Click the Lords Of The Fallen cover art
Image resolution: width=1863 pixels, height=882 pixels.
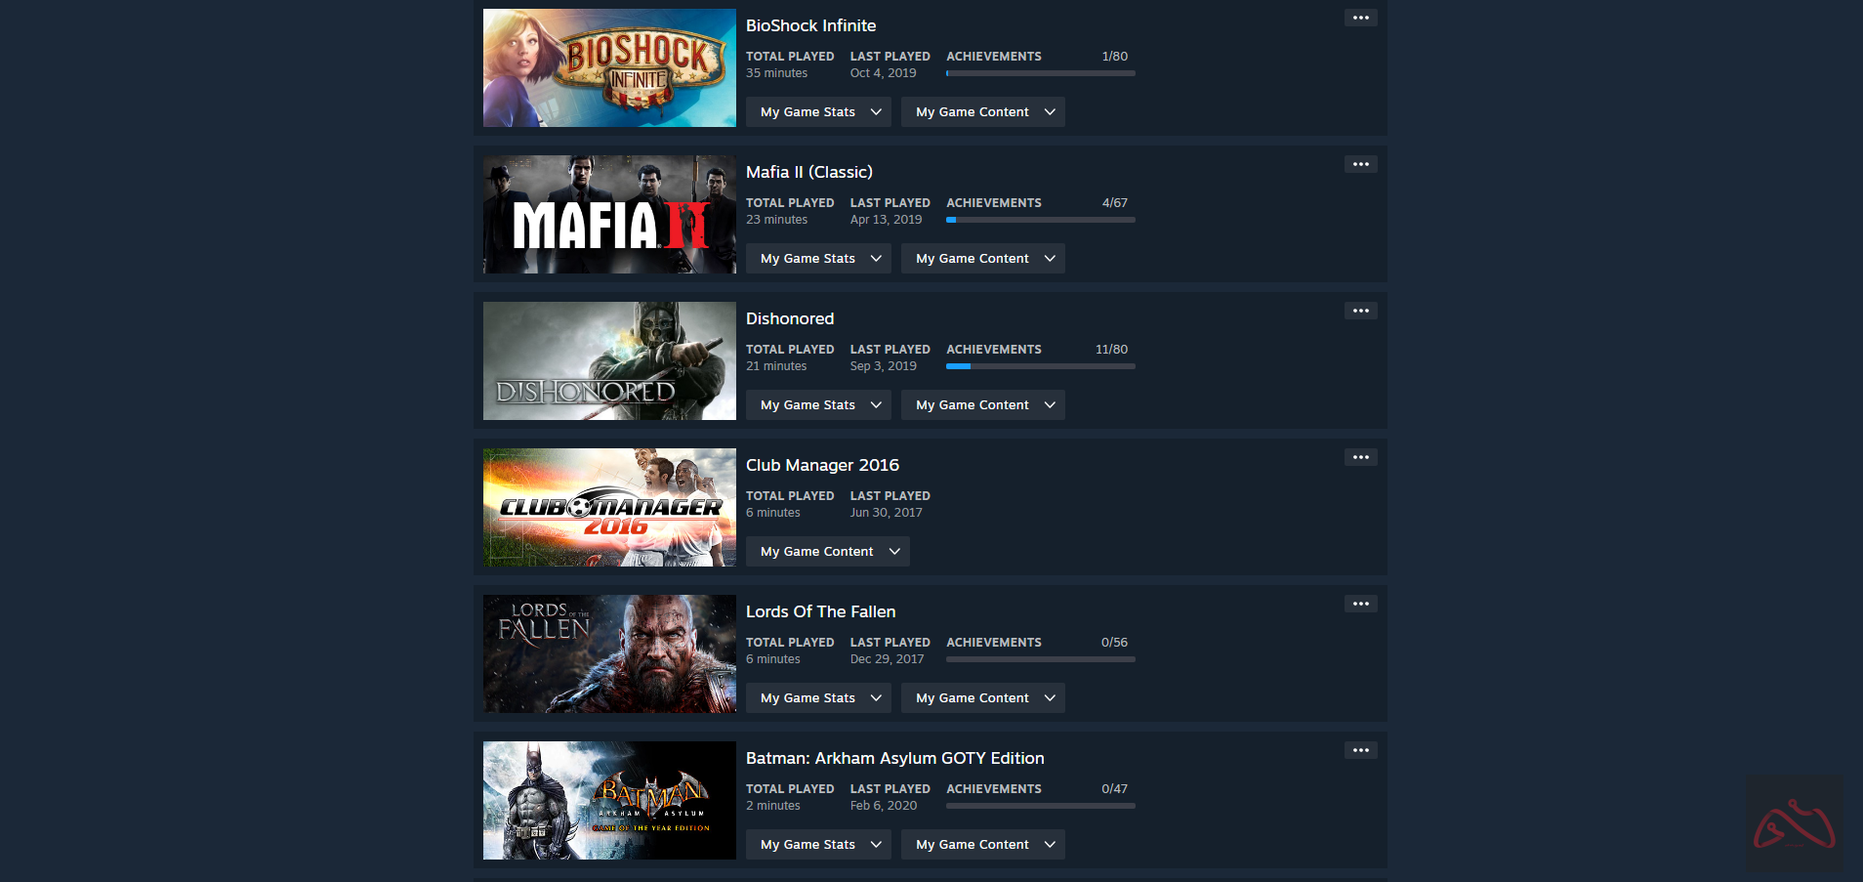(609, 654)
